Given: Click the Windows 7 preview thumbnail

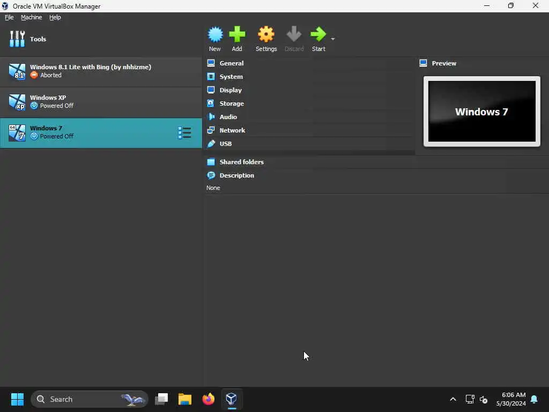Looking at the screenshot, I should tap(482, 112).
